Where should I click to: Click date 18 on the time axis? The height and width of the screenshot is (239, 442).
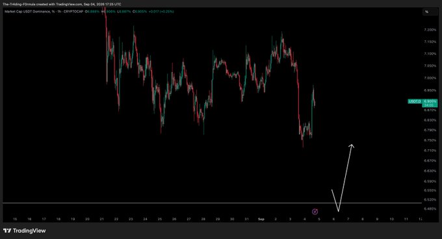click(x=58, y=219)
